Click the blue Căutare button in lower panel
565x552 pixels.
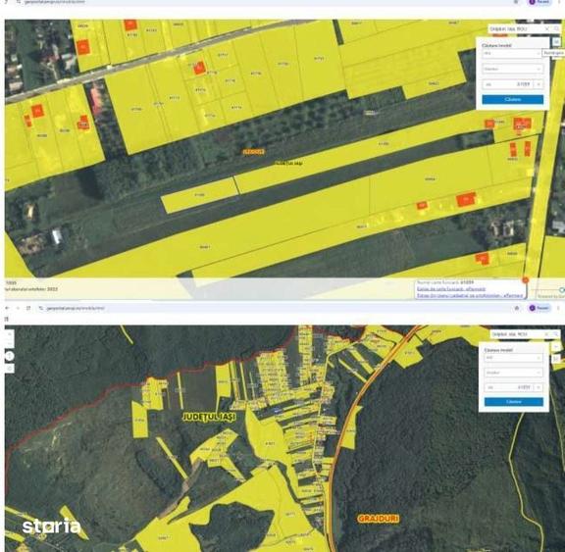tap(513, 402)
